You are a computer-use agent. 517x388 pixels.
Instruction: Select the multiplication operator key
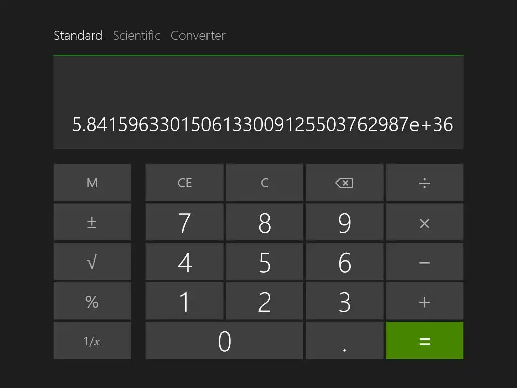(425, 222)
